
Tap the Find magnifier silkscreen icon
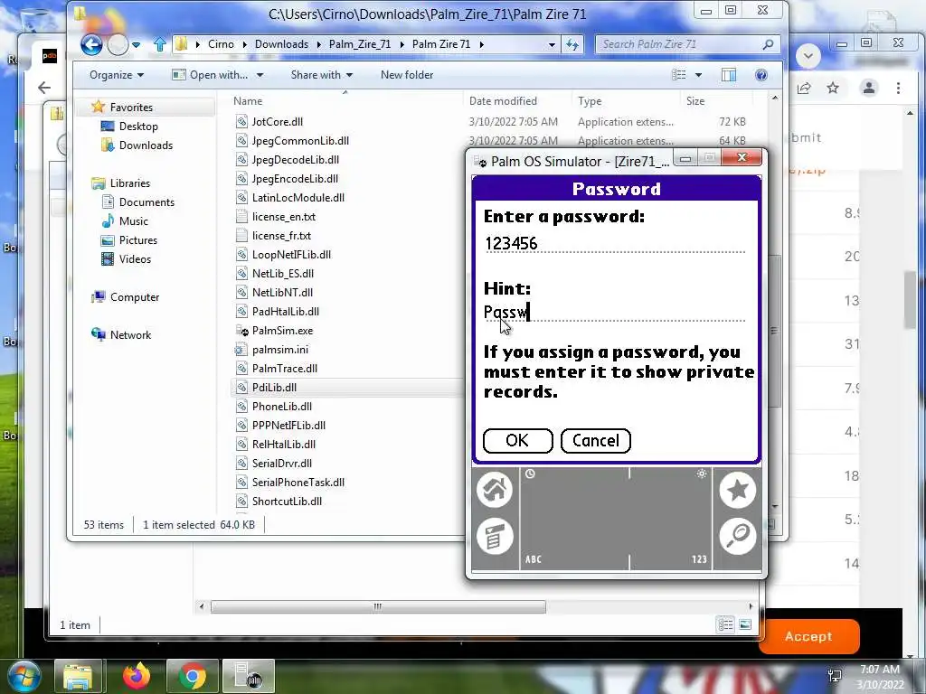(738, 536)
